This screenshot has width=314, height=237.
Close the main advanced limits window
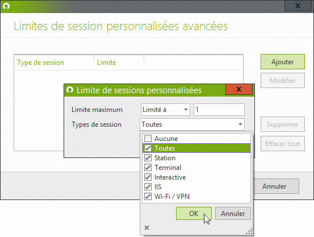point(298,6)
